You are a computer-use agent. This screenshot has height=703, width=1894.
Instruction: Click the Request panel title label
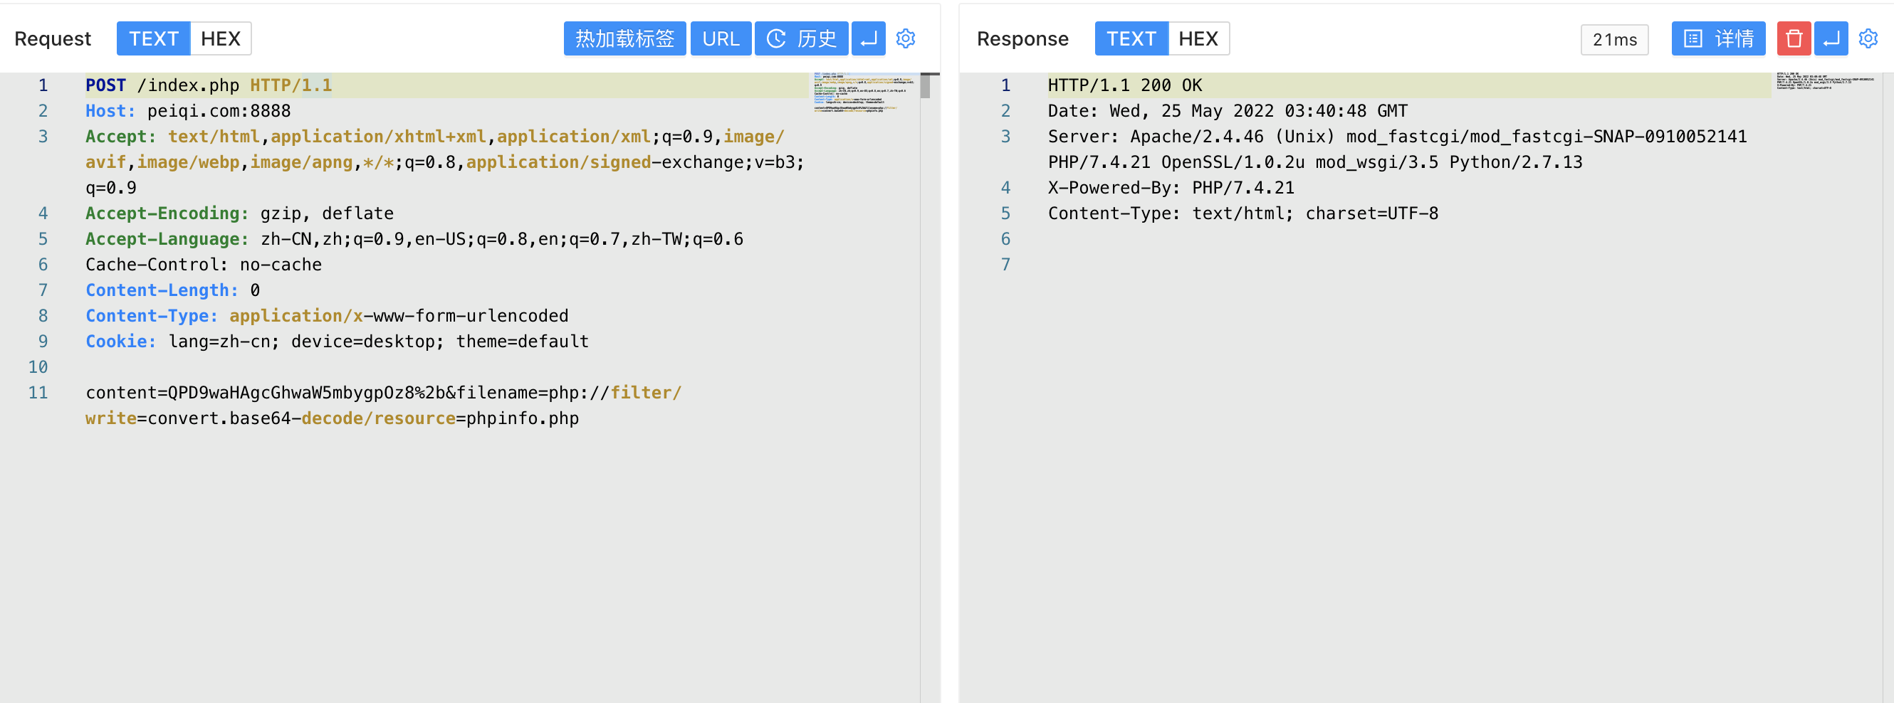click(x=53, y=38)
